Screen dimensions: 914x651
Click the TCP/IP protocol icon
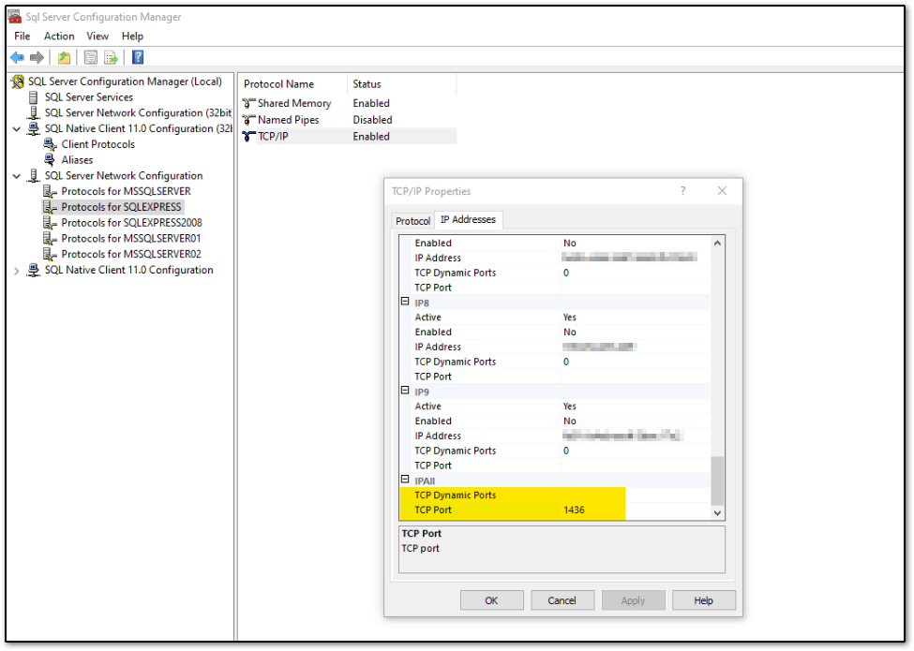pos(249,136)
